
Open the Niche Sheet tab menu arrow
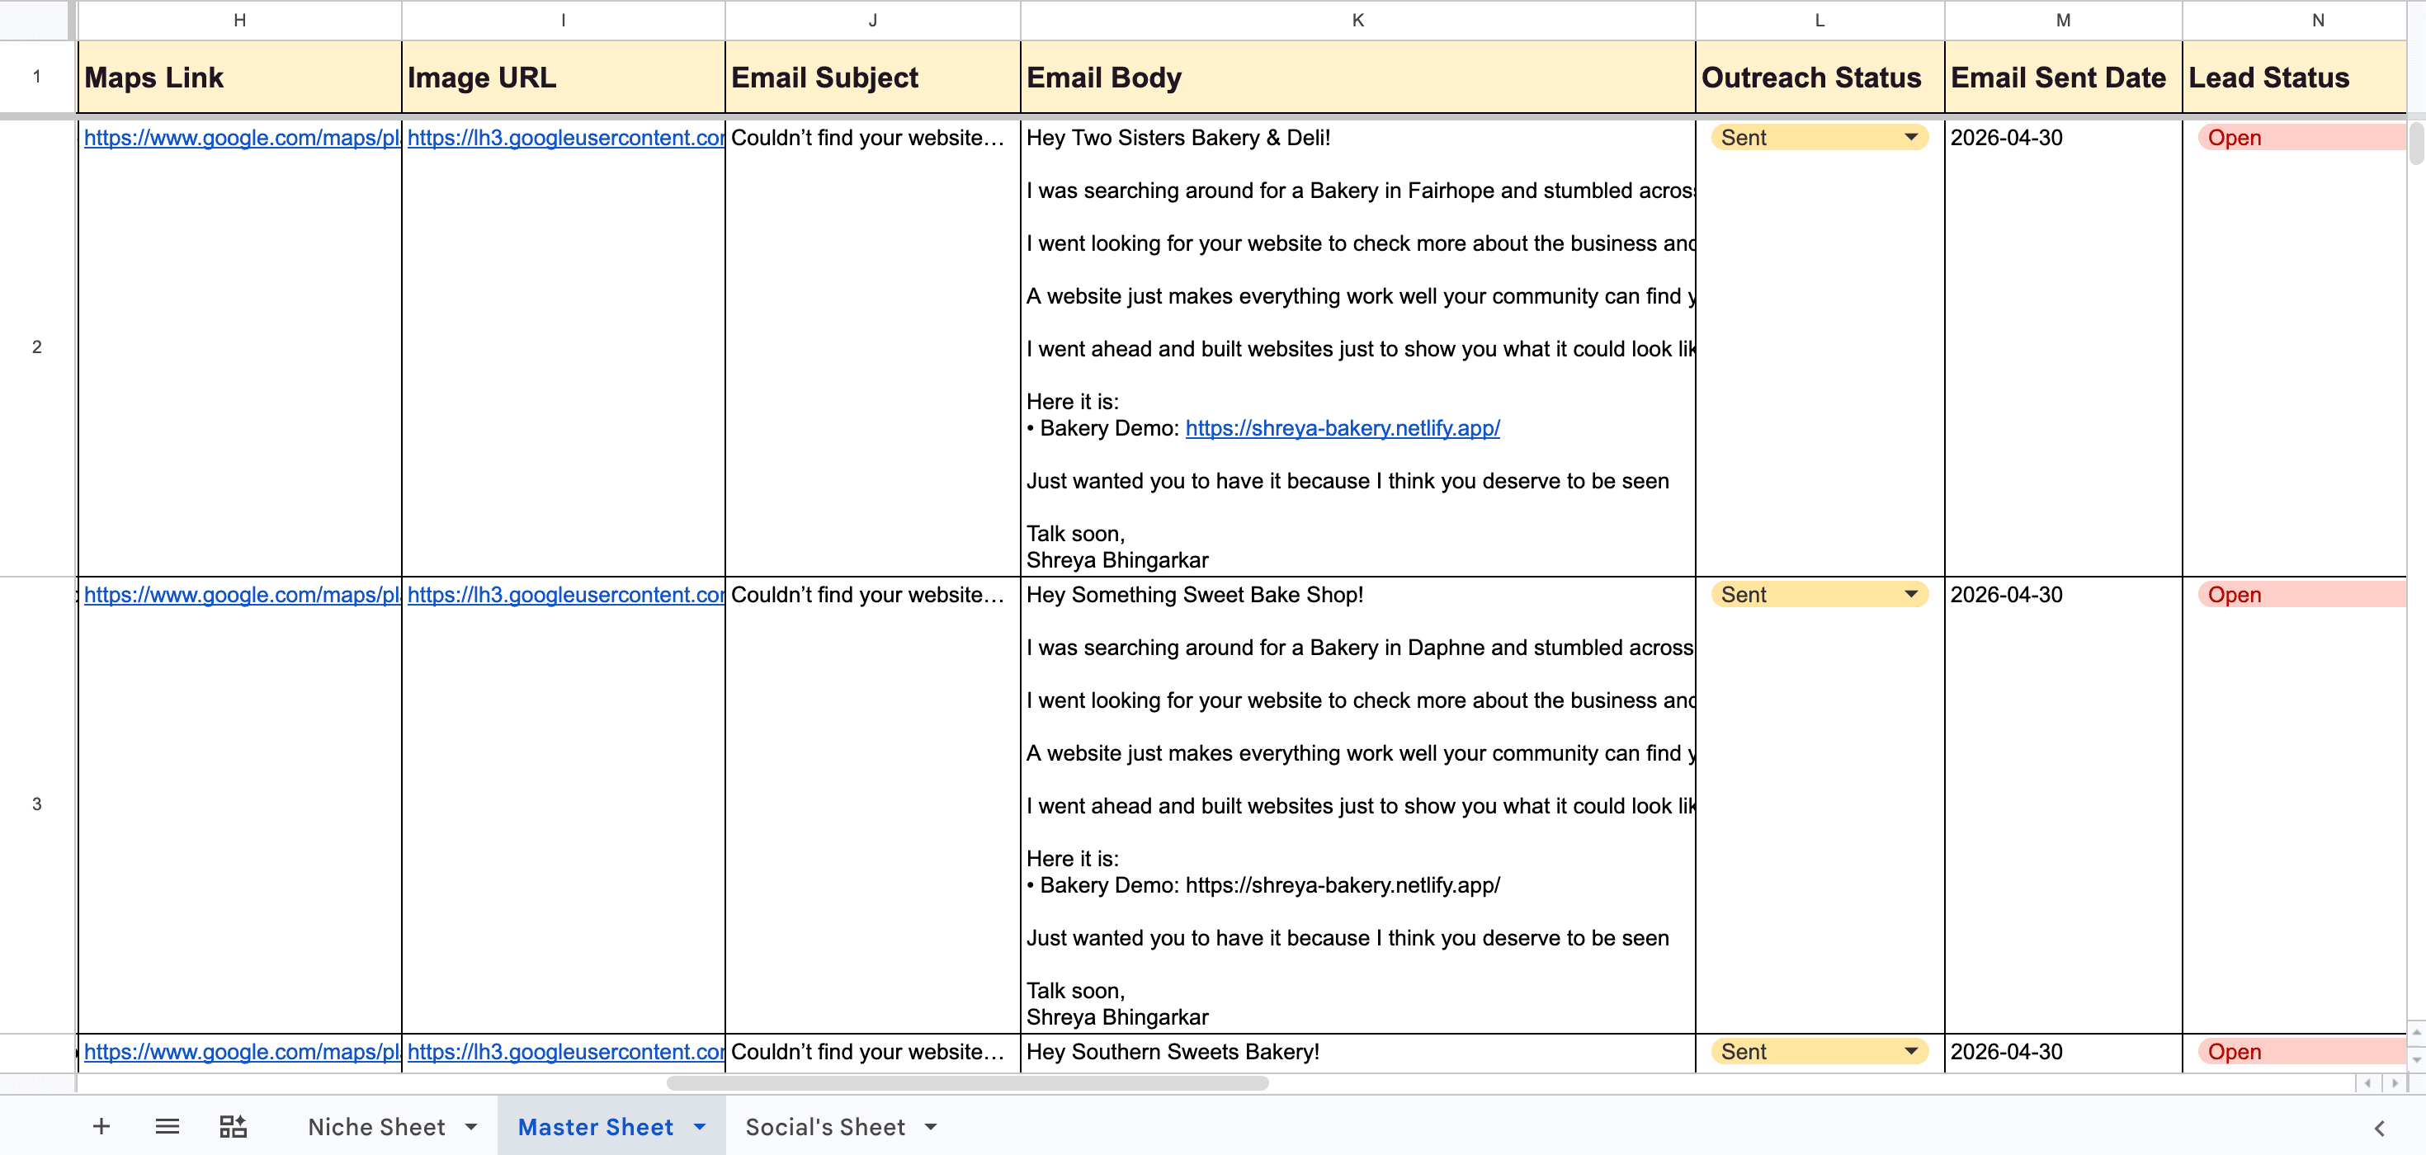[471, 1127]
